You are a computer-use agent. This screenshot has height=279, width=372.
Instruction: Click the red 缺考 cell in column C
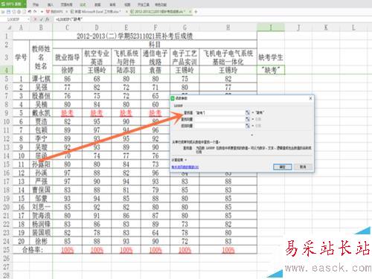pos(67,113)
